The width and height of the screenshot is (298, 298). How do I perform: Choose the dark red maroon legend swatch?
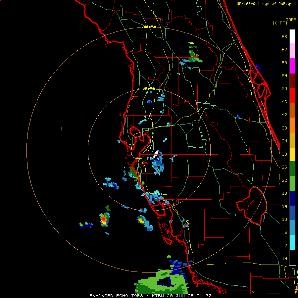click(x=292, y=80)
